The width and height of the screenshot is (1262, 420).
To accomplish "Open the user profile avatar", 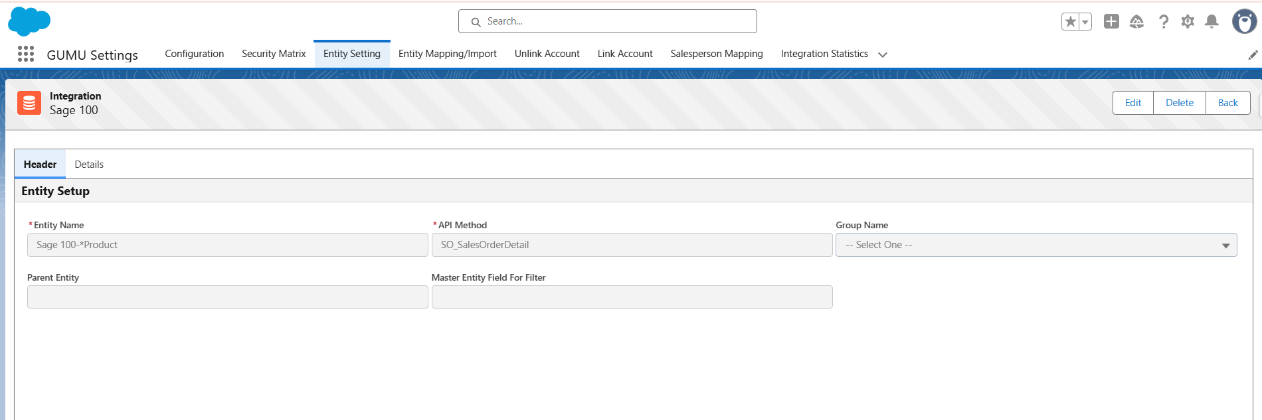I will point(1244,22).
